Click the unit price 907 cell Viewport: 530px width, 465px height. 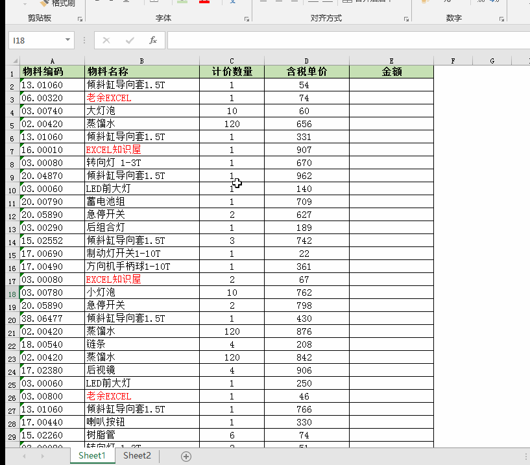pyautogui.click(x=307, y=150)
